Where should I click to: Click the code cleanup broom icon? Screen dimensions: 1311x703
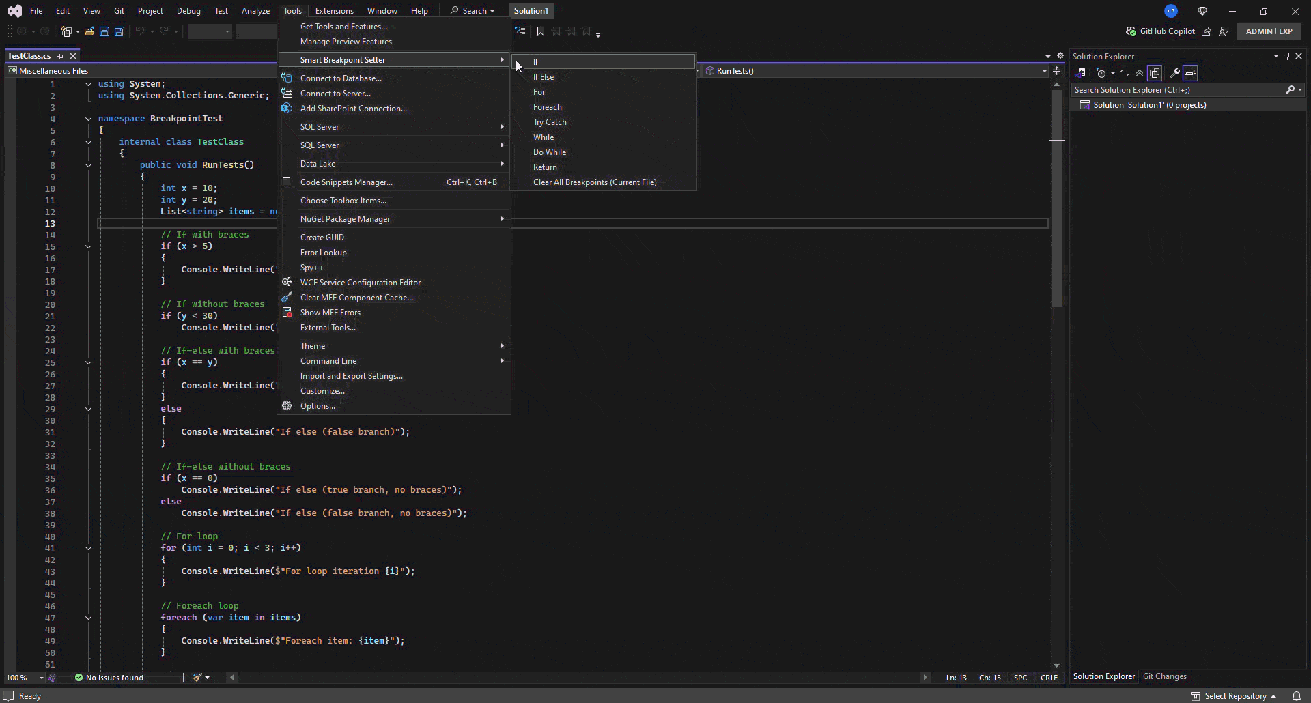click(x=197, y=678)
